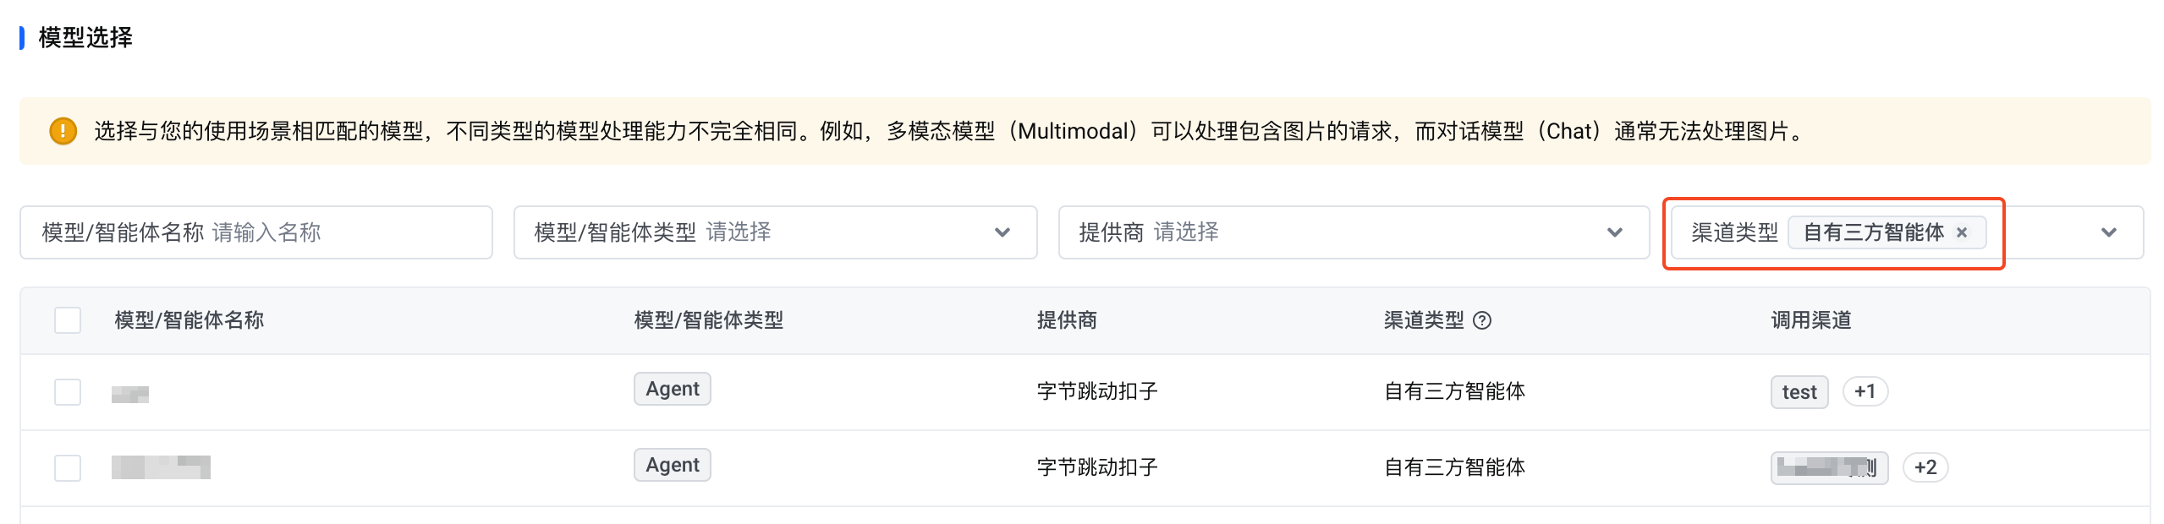The image size is (2164, 524).
Task: Open the 渠道类型 help question icon
Action: pyautogui.click(x=1482, y=320)
